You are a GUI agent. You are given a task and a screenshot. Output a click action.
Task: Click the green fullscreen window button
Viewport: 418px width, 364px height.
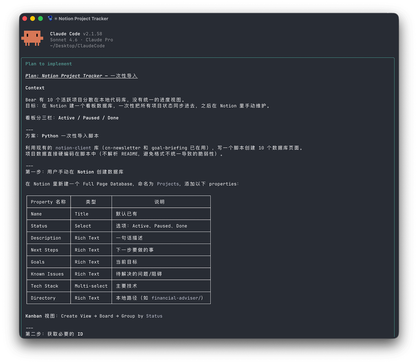pyautogui.click(x=40, y=19)
